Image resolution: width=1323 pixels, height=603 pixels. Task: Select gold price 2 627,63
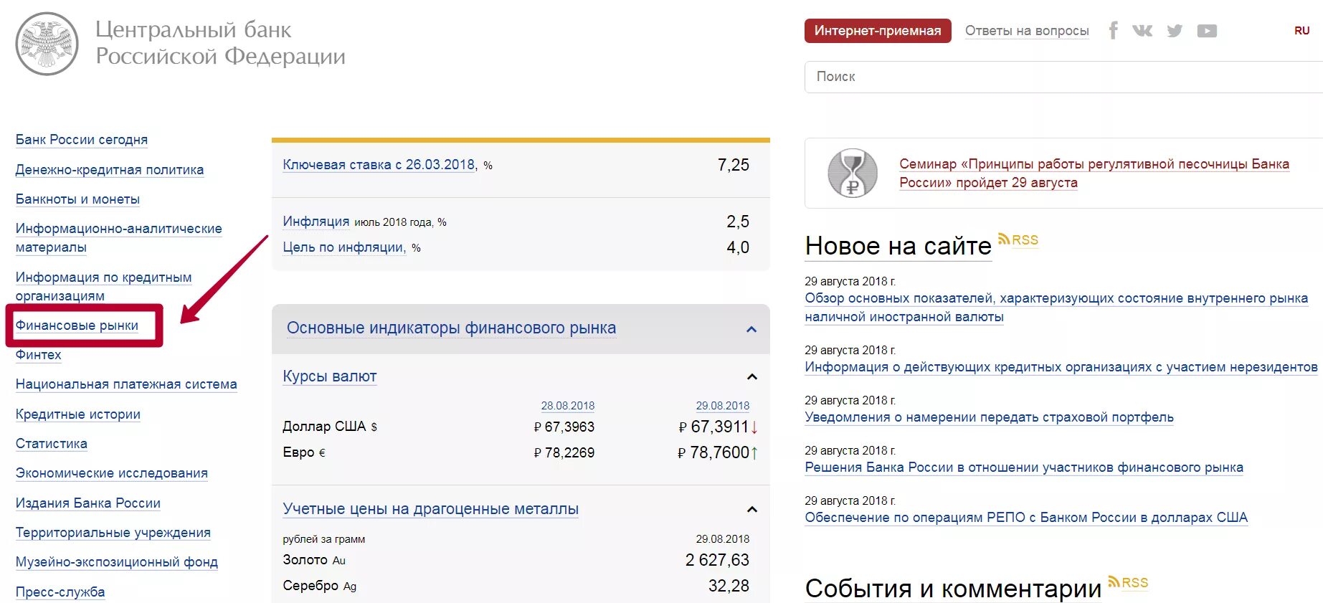coord(717,560)
